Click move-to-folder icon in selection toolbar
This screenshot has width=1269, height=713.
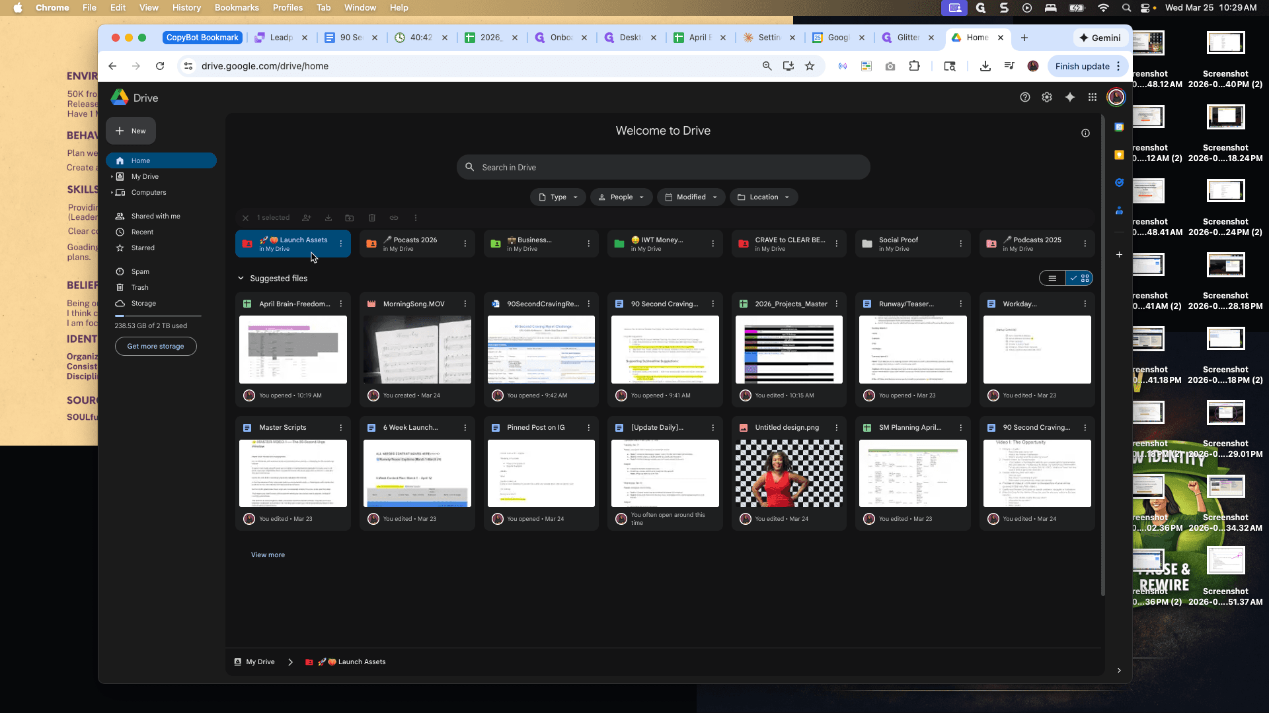[350, 218]
